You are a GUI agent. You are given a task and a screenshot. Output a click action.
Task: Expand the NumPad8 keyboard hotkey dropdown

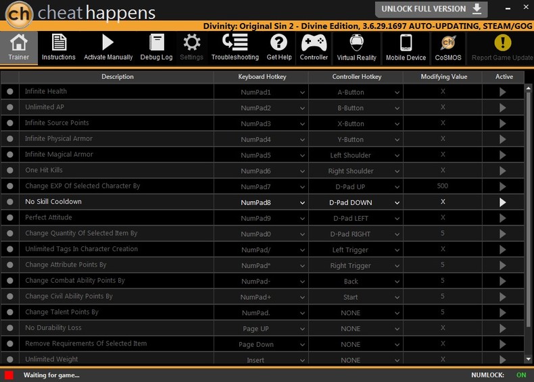click(302, 202)
